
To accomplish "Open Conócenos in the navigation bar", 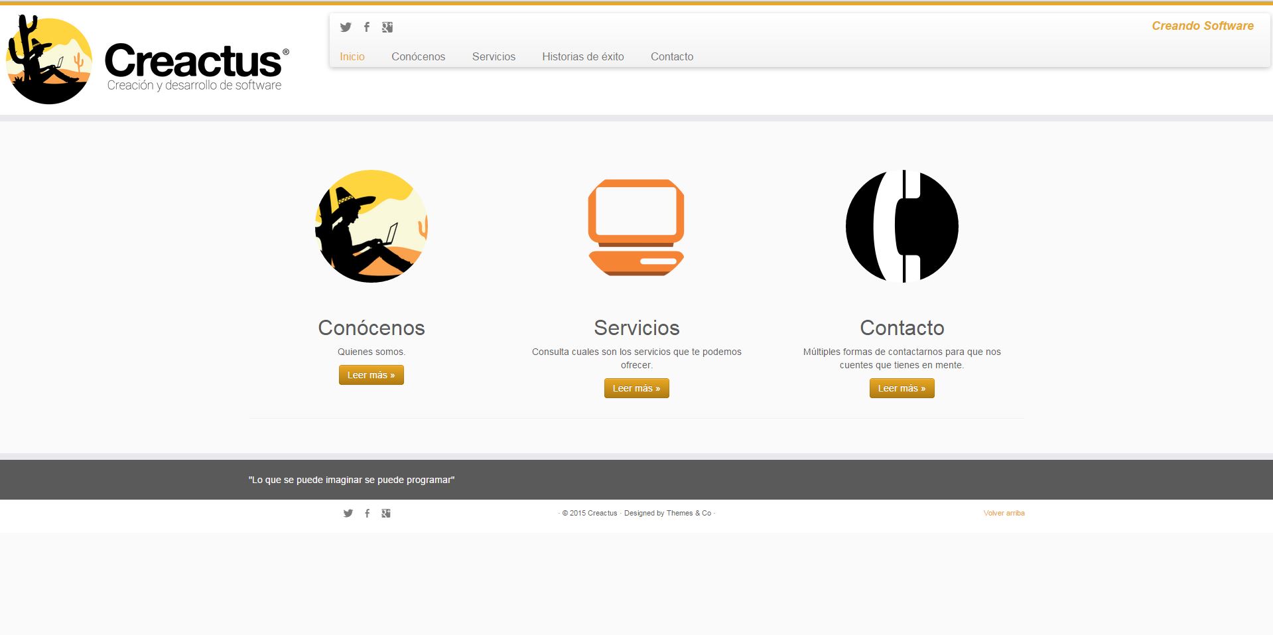I will [418, 57].
